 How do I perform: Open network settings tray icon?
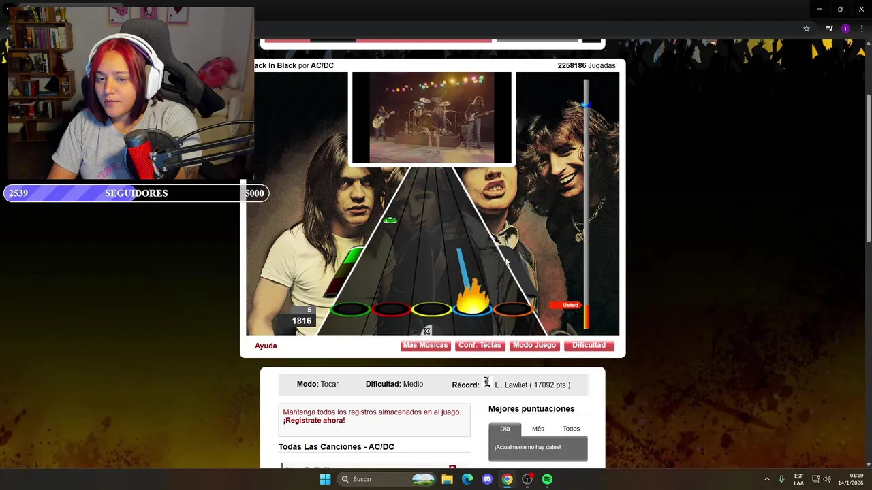click(816, 479)
